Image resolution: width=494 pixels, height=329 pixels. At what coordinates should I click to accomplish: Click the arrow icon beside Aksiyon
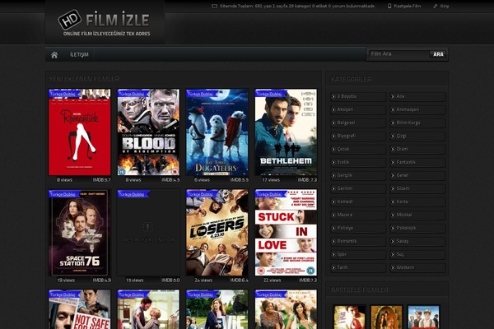pos(333,109)
